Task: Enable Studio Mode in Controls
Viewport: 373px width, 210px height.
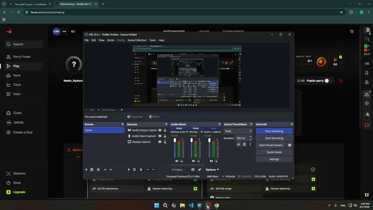Action: click(x=274, y=152)
